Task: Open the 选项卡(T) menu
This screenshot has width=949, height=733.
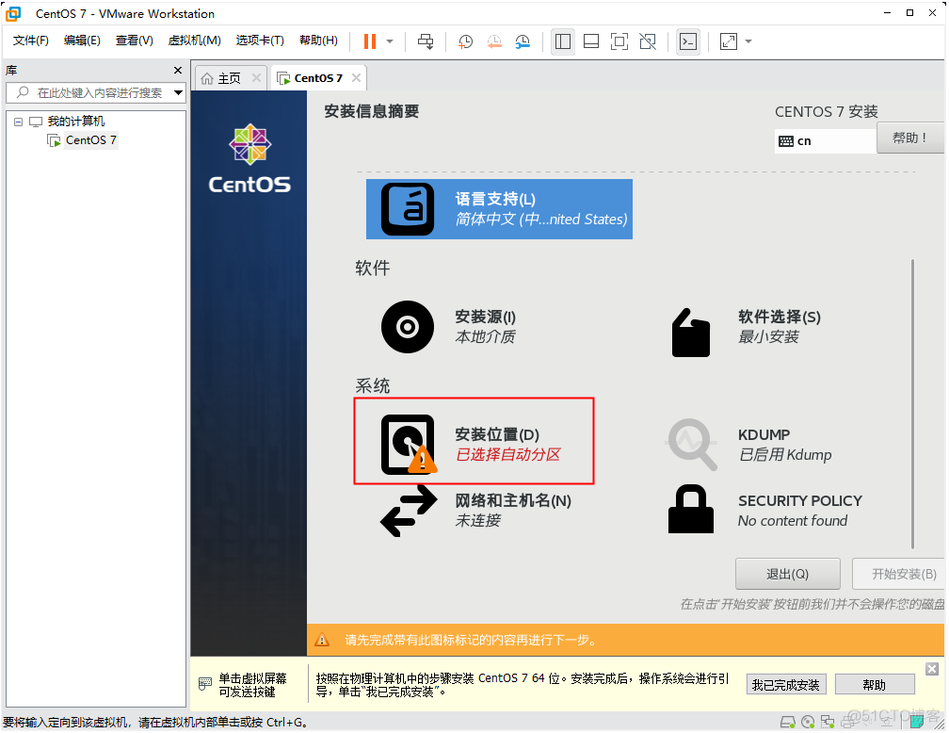Action: click(260, 40)
